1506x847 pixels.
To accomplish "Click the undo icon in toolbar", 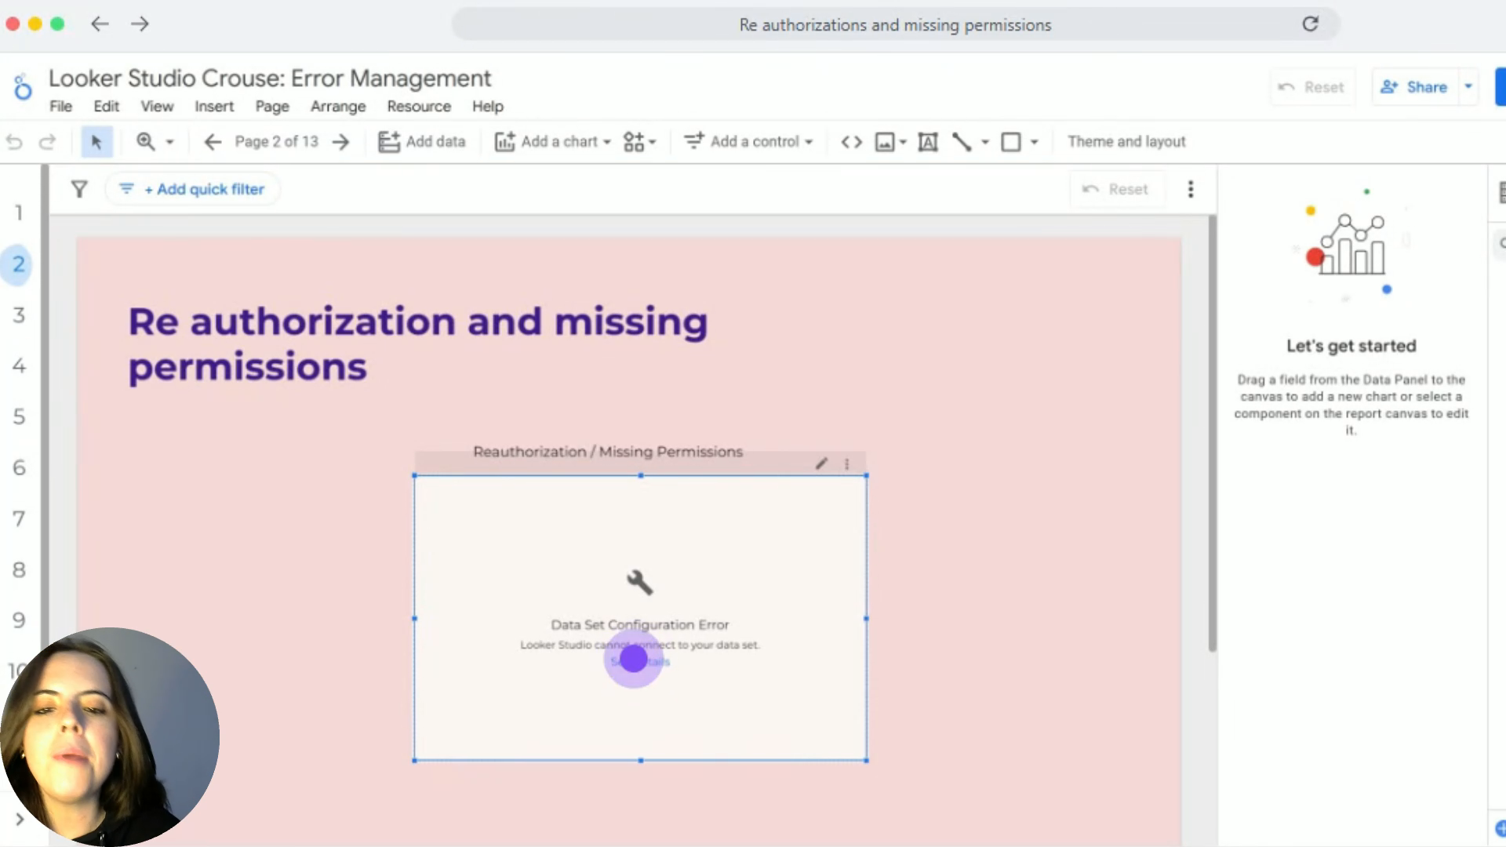I will point(14,142).
